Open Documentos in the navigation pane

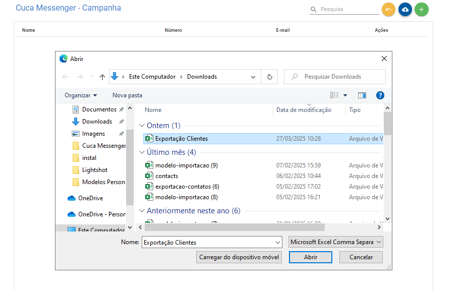[x=99, y=109]
